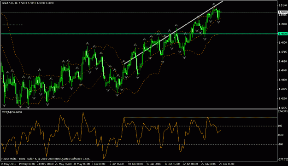Click the 29 Jun 16:00 time label
Viewport: 288px width, 166px height.
point(227,164)
